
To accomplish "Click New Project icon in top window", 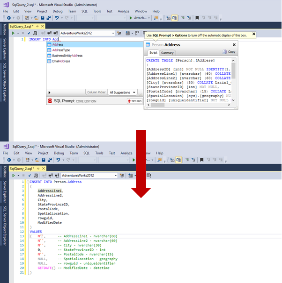I will (x=27, y=18).
